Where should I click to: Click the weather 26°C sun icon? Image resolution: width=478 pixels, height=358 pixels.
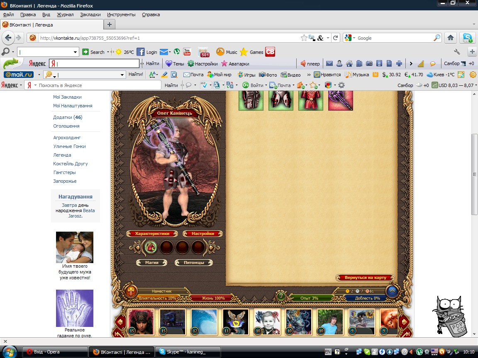(x=119, y=52)
